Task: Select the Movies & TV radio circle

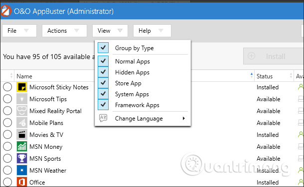Action: pyautogui.click(x=7, y=135)
